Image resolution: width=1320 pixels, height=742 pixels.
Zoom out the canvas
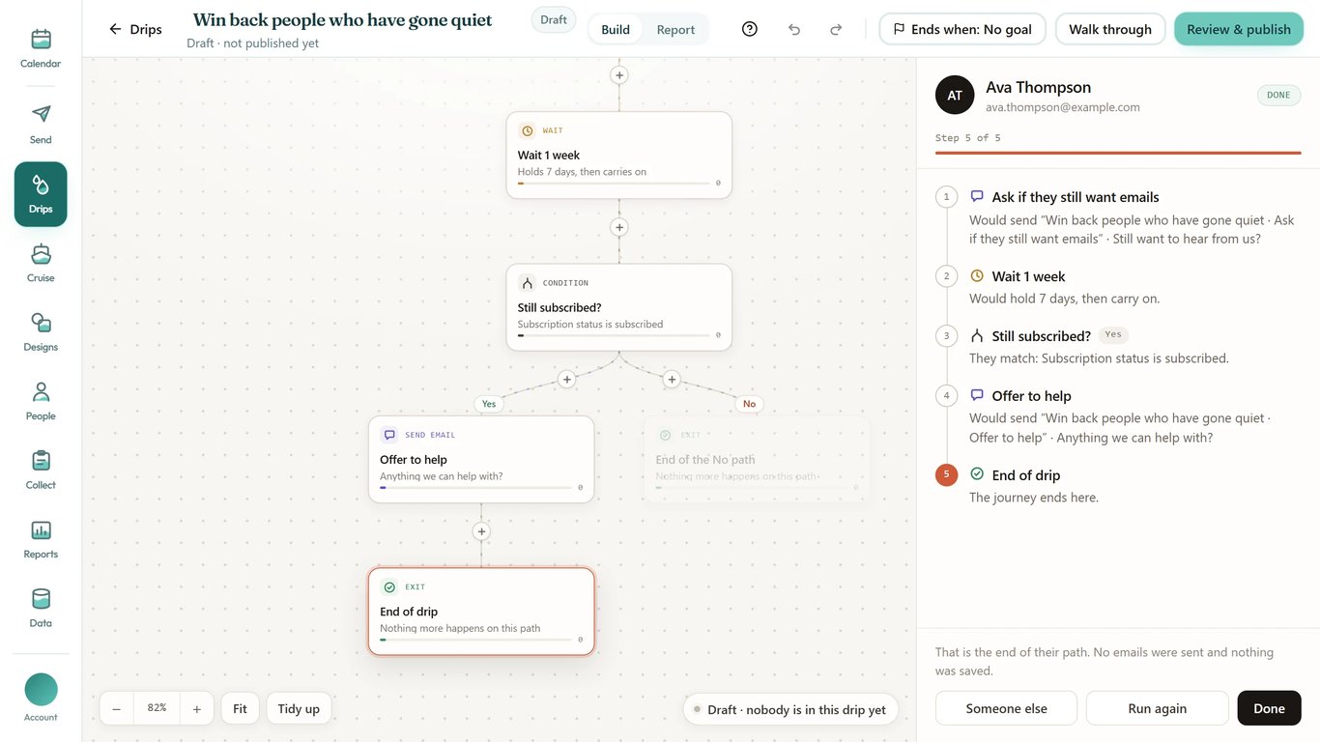tap(116, 708)
